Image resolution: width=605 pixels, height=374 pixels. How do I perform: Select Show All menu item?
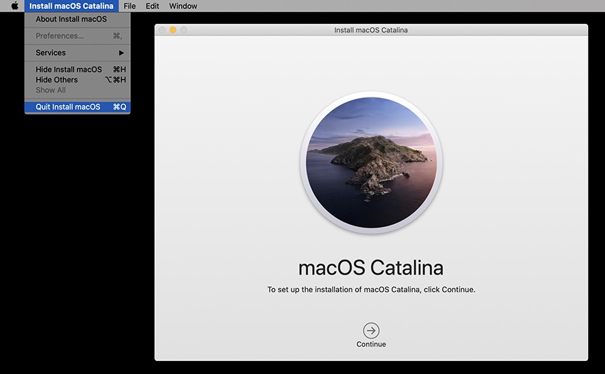(78, 91)
